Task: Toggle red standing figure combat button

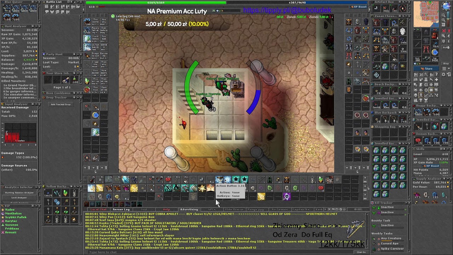Action: tap(449, 31)
